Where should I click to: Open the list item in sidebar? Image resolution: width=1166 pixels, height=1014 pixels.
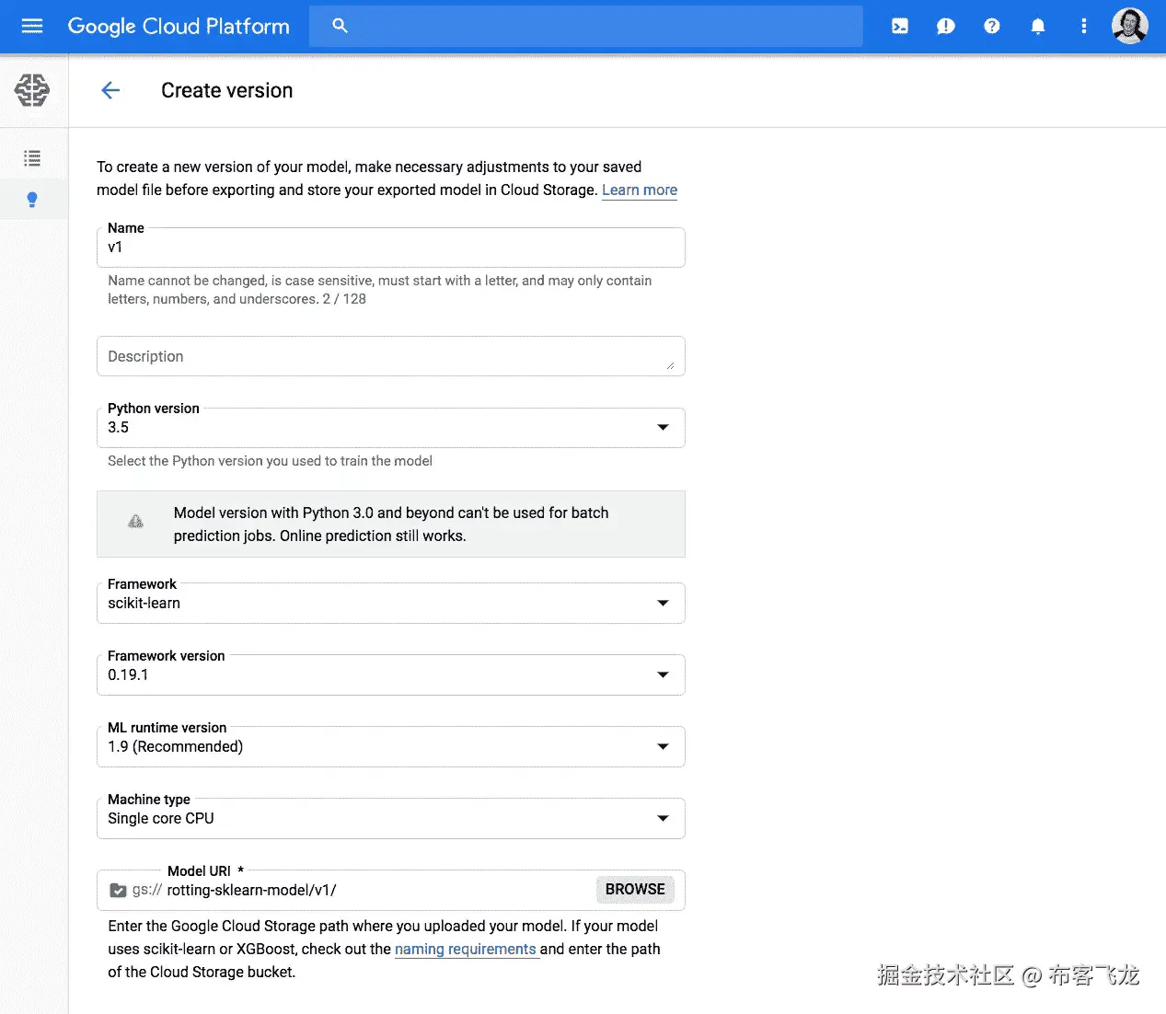tap(32, 158)
